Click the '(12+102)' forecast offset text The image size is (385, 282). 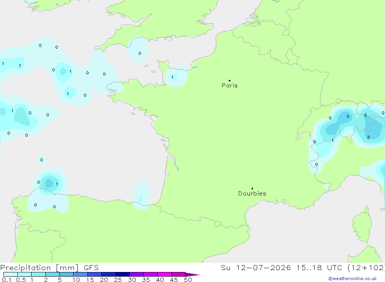tap(366, 267)
